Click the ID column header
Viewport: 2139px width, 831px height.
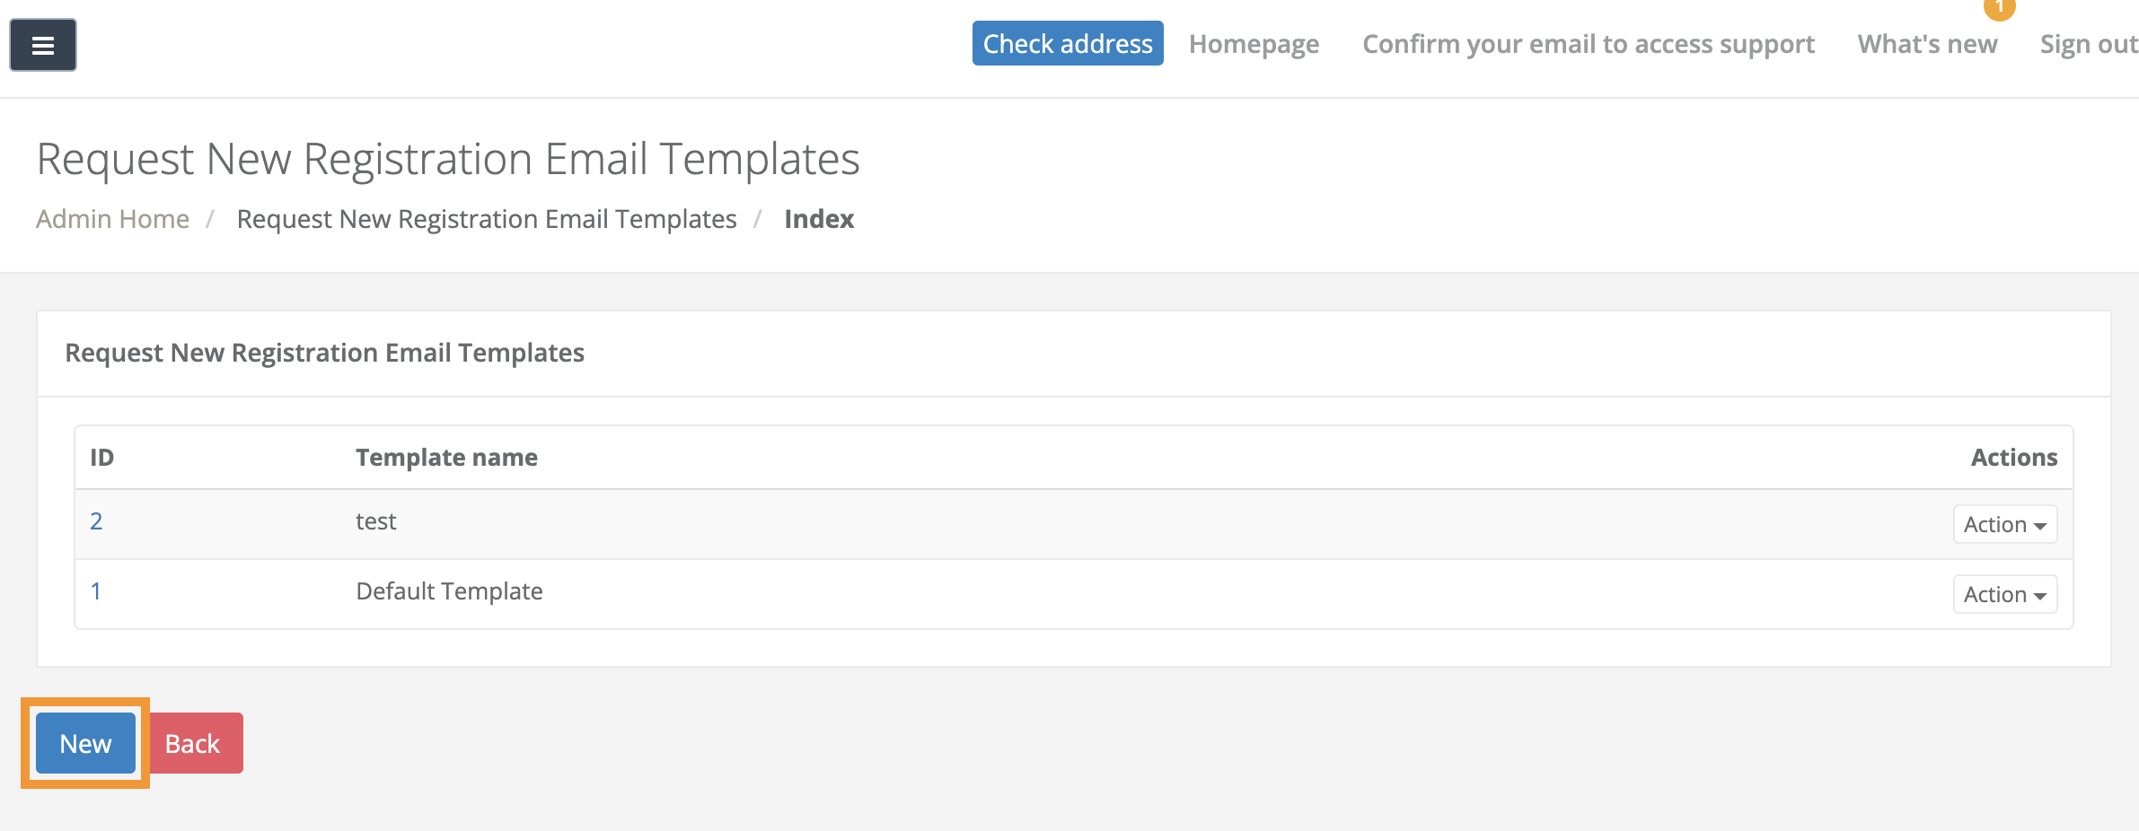(101, 458)
